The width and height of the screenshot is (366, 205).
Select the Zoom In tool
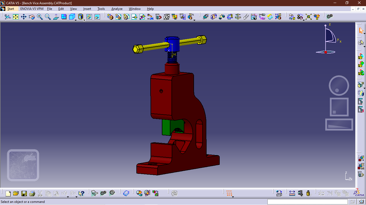[x=39, y=17]
